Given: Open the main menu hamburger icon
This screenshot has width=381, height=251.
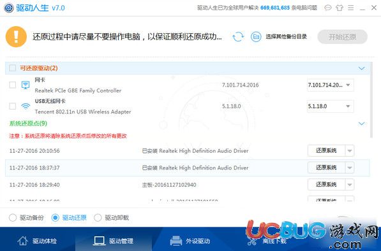Looking at the screenshot, I should click(350, 8).
